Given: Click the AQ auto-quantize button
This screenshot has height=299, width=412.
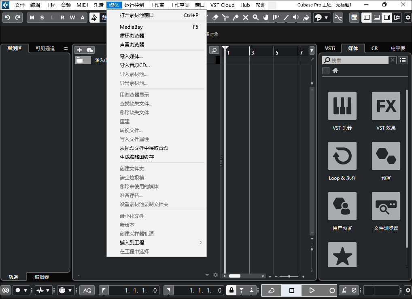Looking at the screenshot, I should [87, 290].
